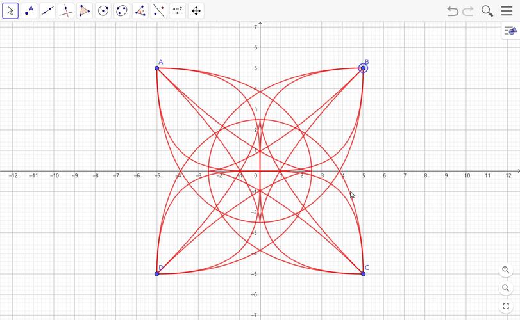Open the main hamburger menu
The width and height of the screenshot is (520, 320).
pyautogui.click(x=507, y=11)
